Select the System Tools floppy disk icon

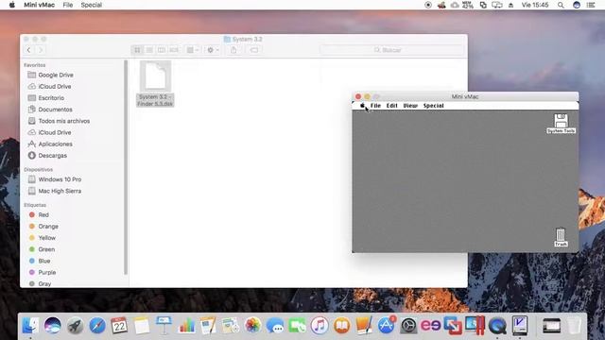coord(561,124)
